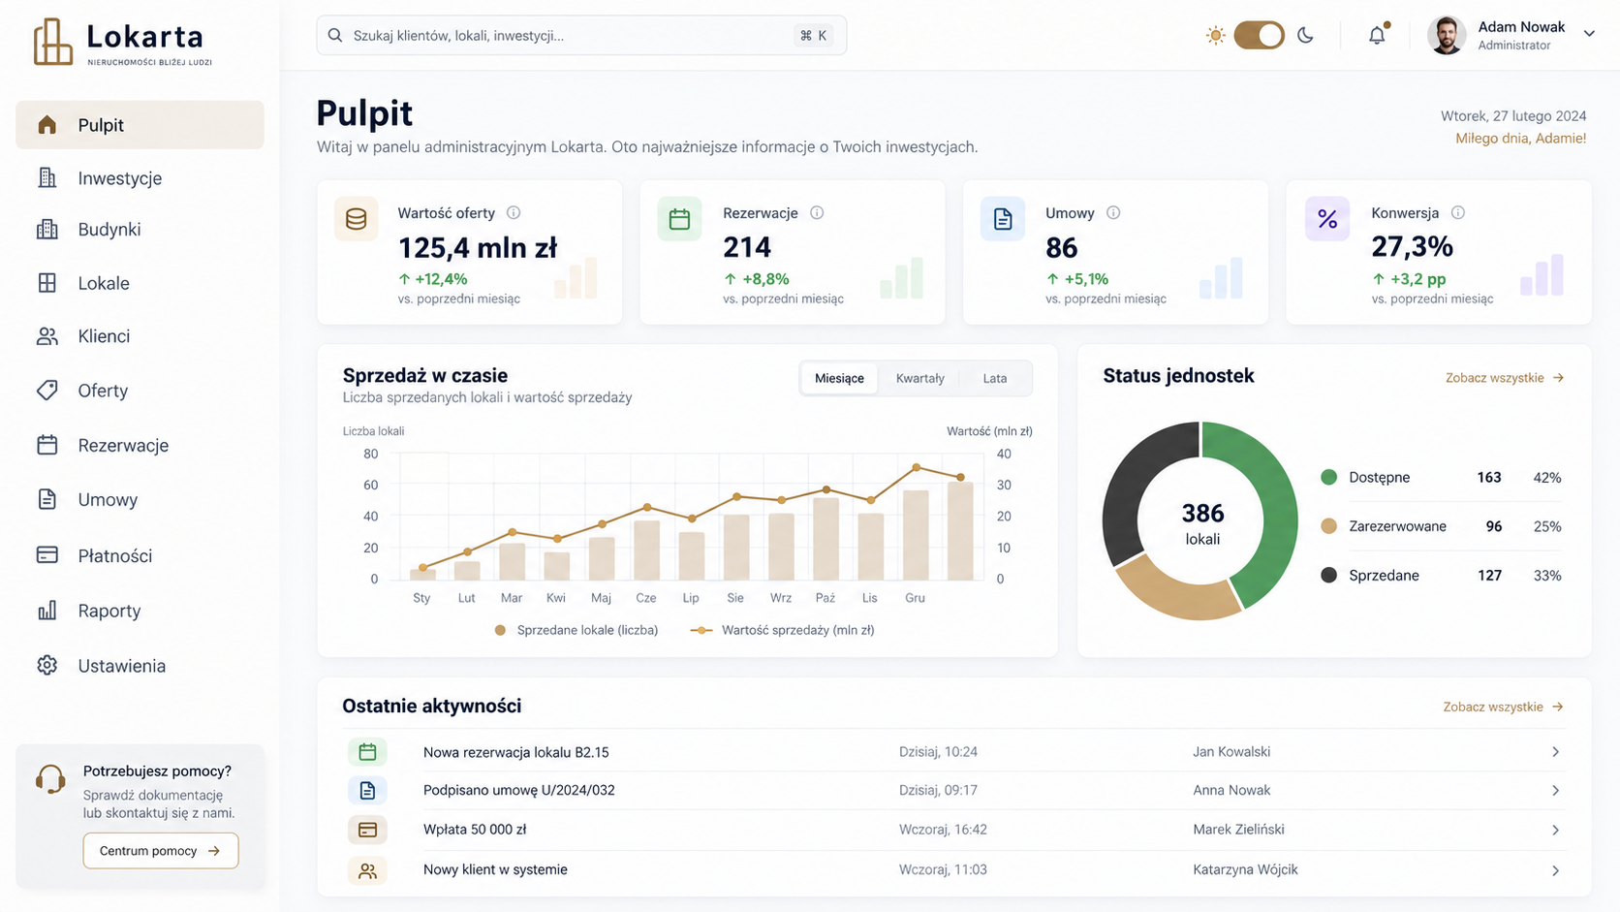Image resolution: width=1620 pixels, height=912 pixels.
Task: Open Zobacz wszystkie in Ostatnie aktywności
Action: coord(1504,708)
